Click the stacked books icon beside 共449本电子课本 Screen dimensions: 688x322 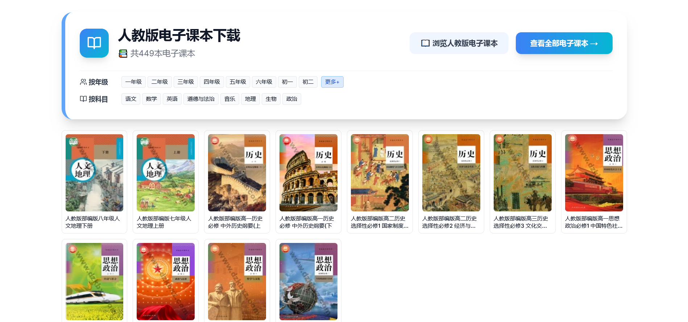(x=123, y=54)
